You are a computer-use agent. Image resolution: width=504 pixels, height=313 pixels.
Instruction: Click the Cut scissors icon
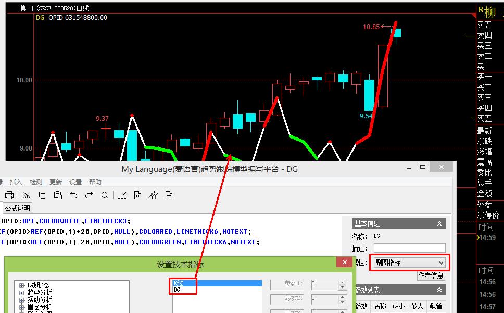[27, 195]
